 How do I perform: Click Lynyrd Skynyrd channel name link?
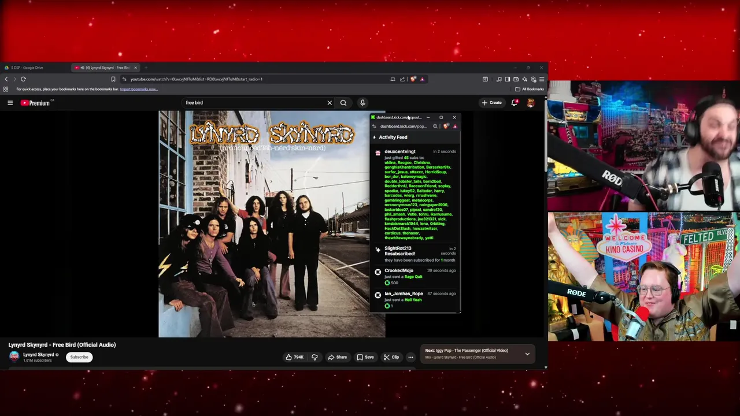(x=38, y=355)
